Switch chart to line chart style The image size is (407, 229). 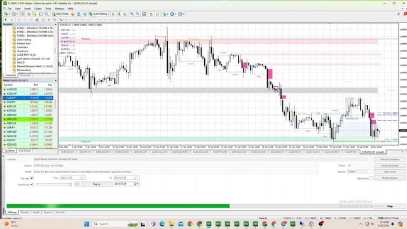pyautogui.click(x=125, y=14)
